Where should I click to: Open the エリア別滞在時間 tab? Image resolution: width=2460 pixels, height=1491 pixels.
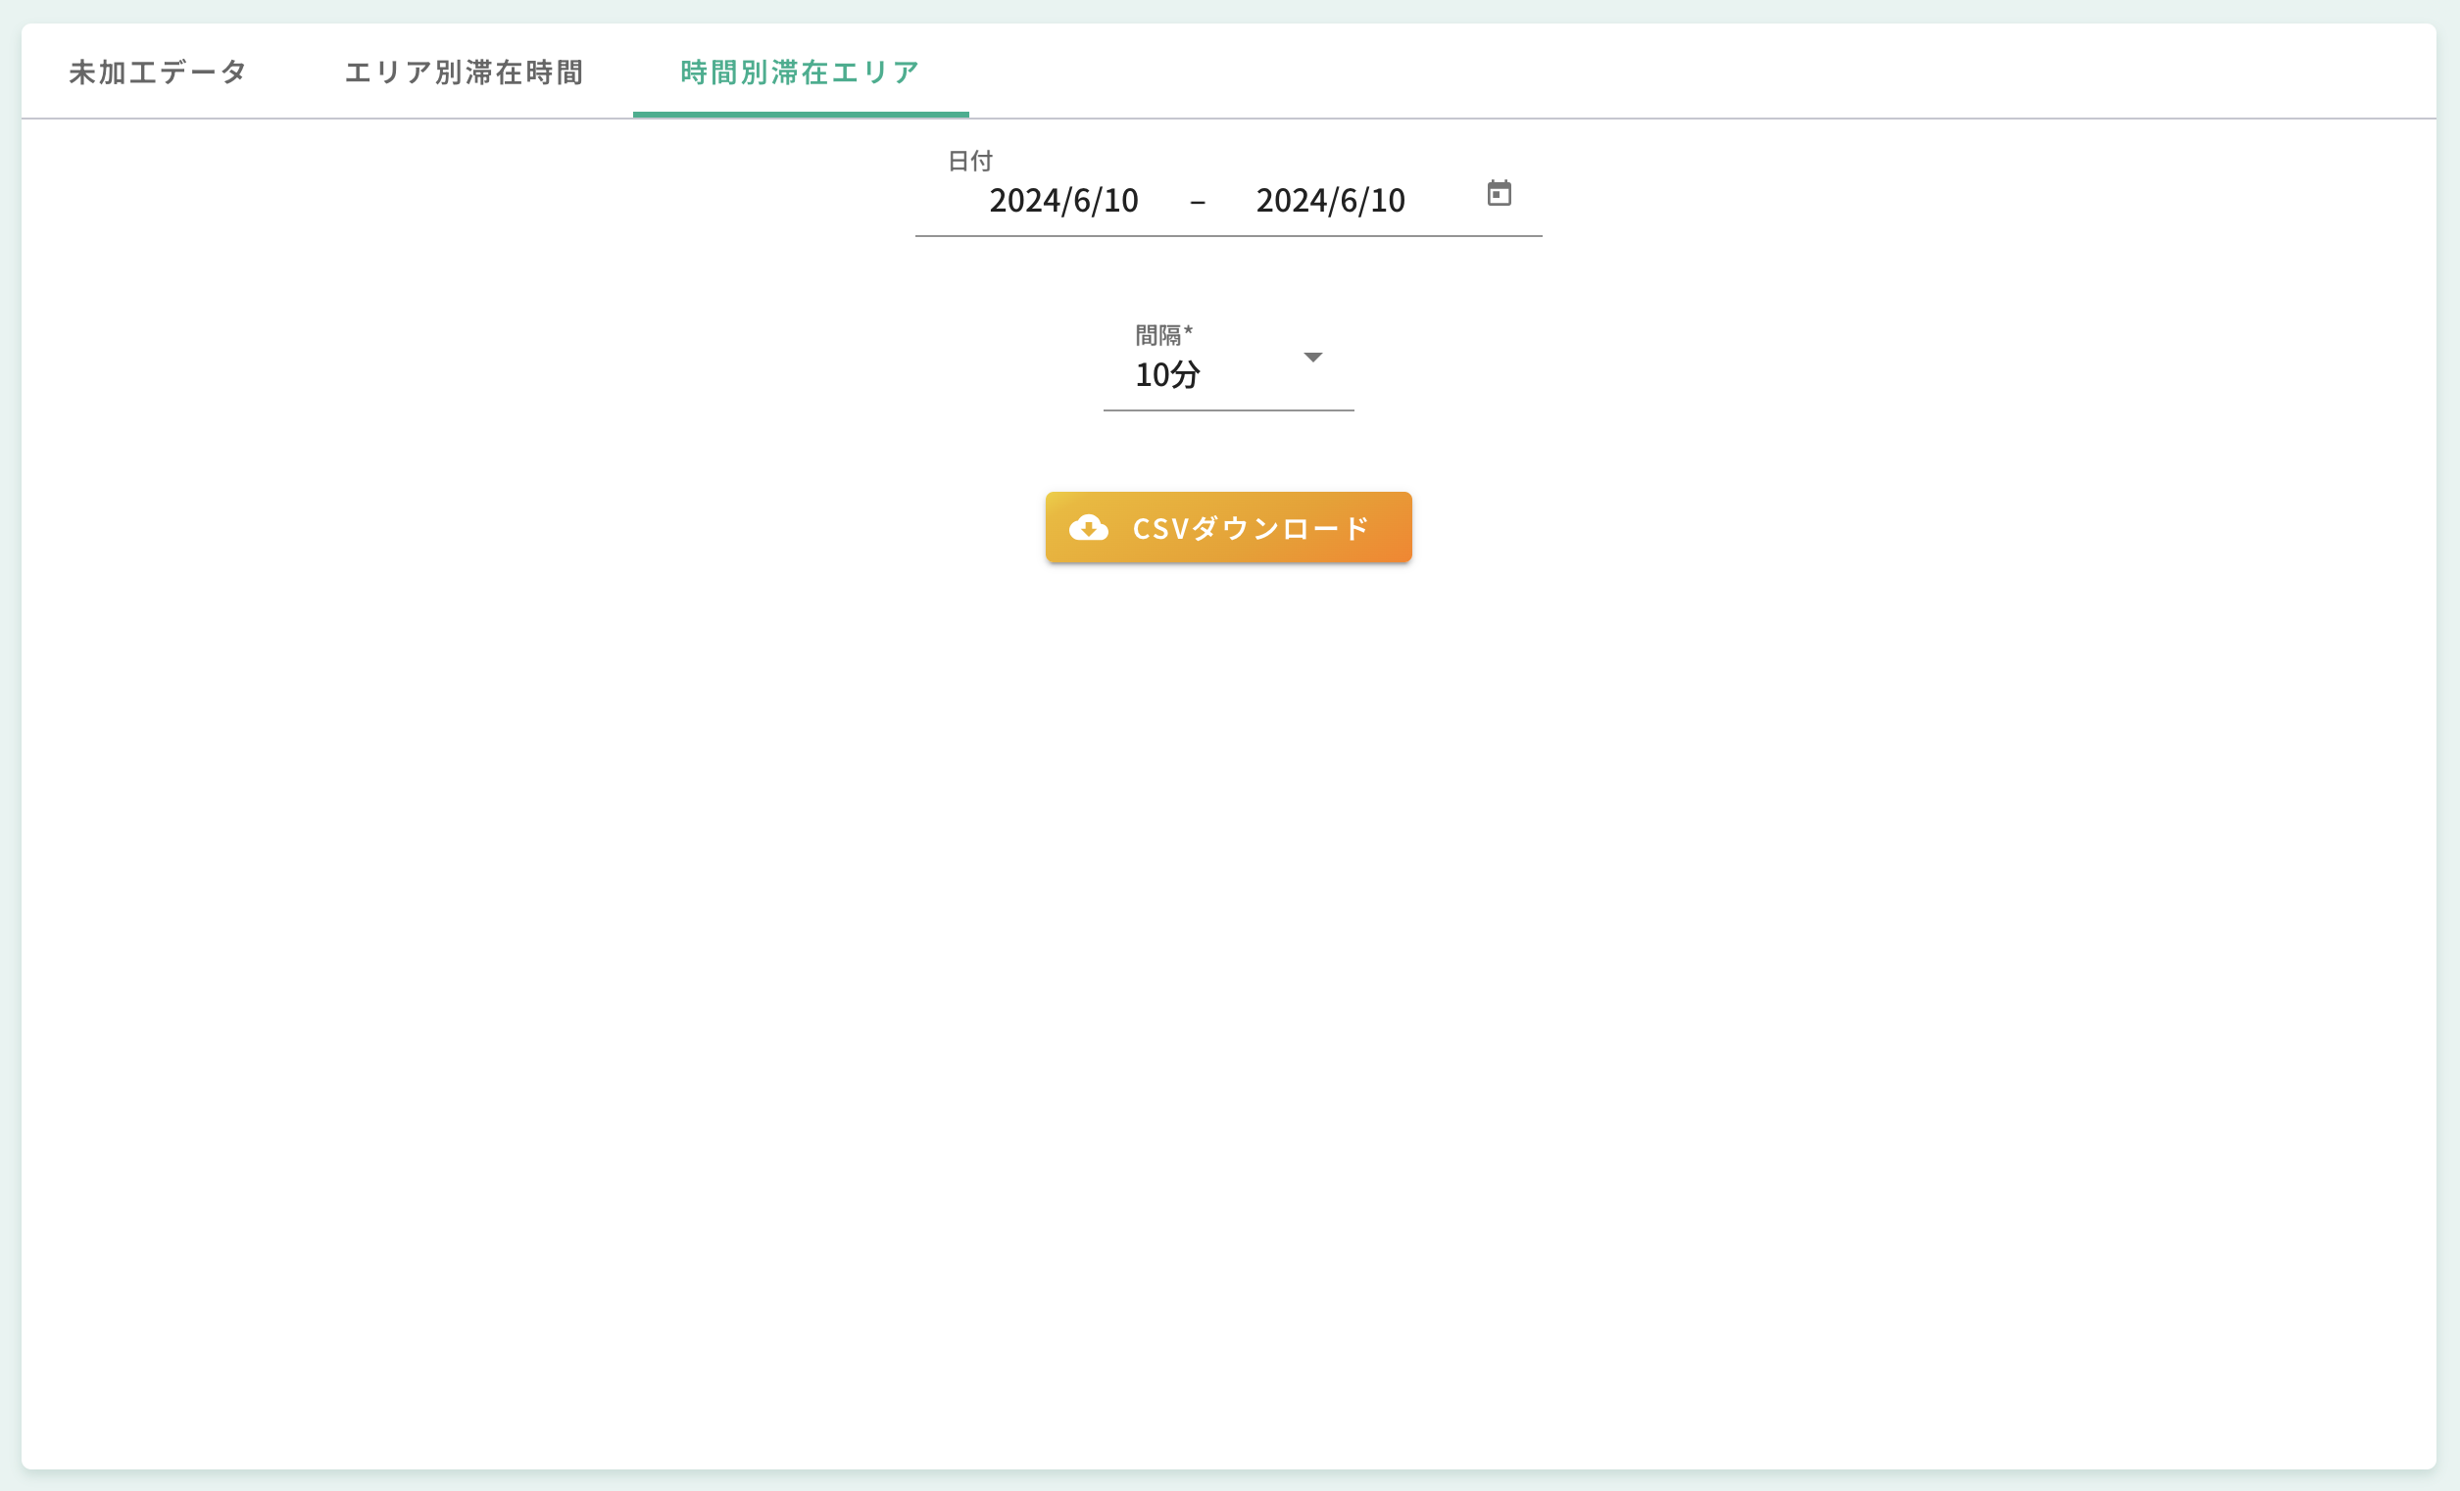(464, 71)
